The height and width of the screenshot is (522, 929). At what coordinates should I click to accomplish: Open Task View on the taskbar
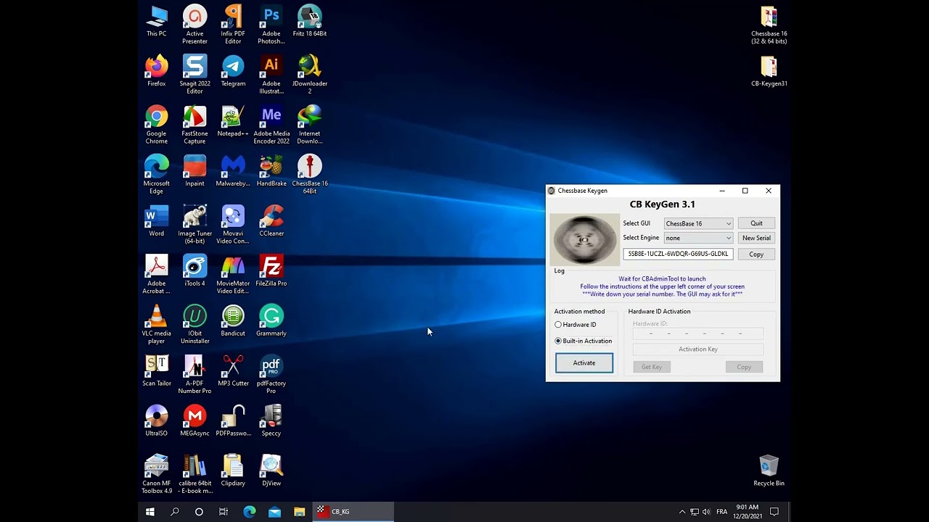click(224, 512)
